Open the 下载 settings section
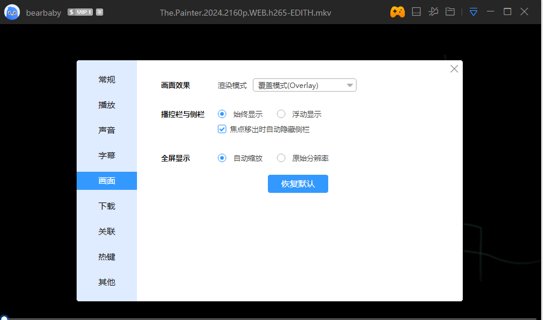The image size is (543, 320). (x=107, y=206)
